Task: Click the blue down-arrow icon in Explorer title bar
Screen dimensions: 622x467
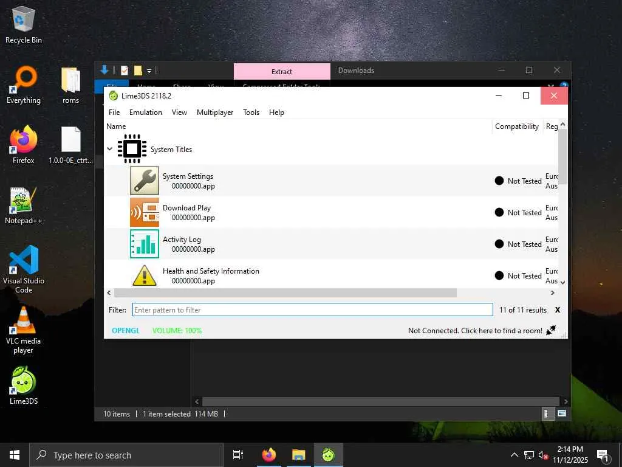Action: click(x=104, y=71)
